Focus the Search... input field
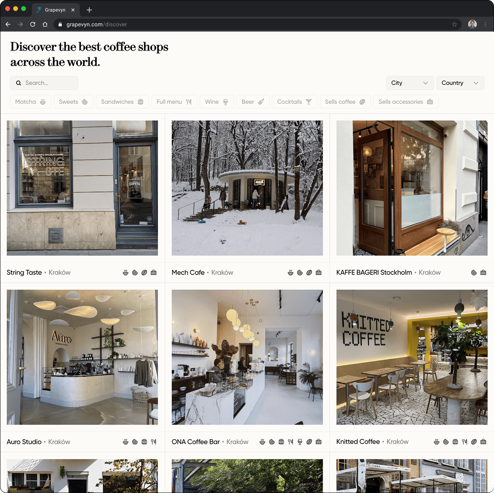Image resolution: width=494 pixels, height=493 pixels. tap(44, 83)
